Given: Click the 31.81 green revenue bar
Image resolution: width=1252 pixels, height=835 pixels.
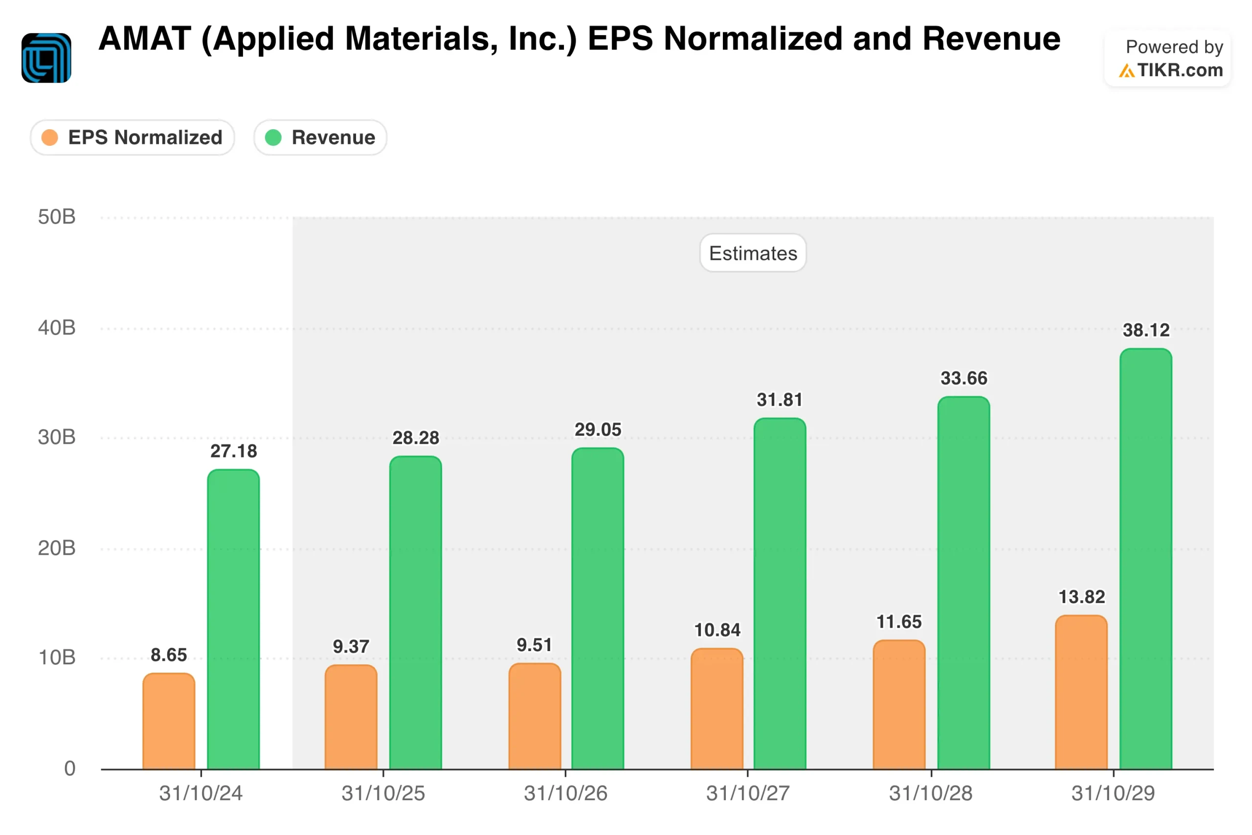Looking at the screenshot, I should 780,593.
